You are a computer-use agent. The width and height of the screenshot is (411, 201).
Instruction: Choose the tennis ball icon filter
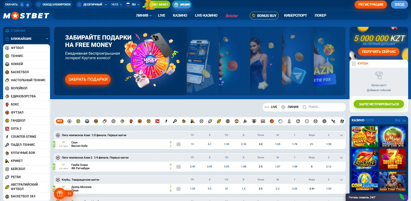[78, 121]
